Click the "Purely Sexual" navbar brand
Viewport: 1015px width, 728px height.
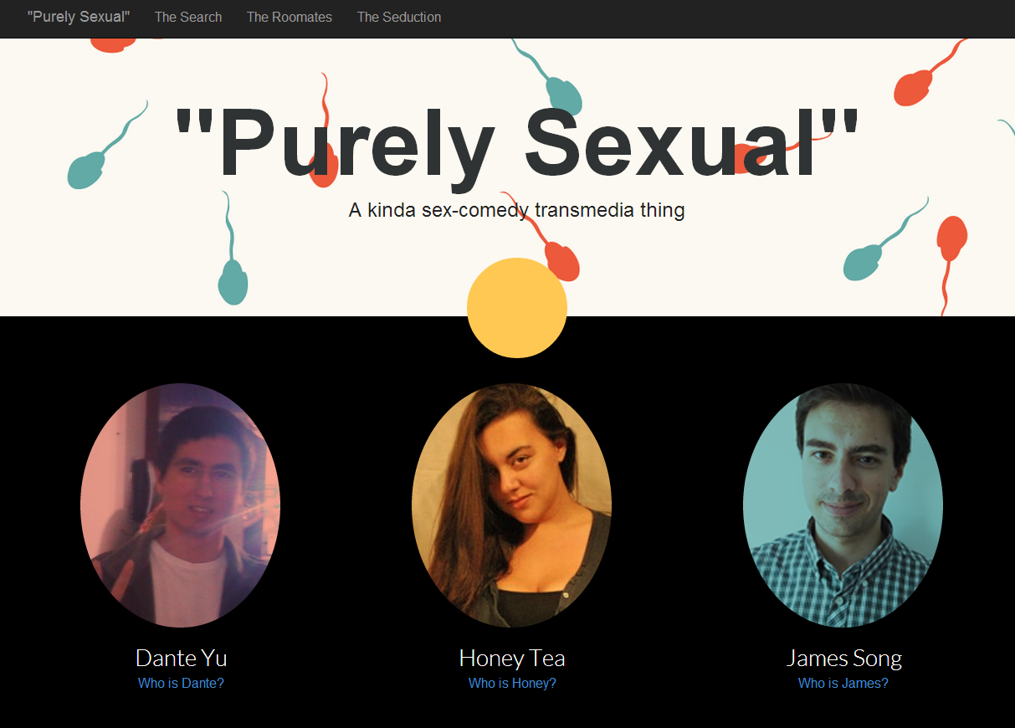tap(79, 17)
